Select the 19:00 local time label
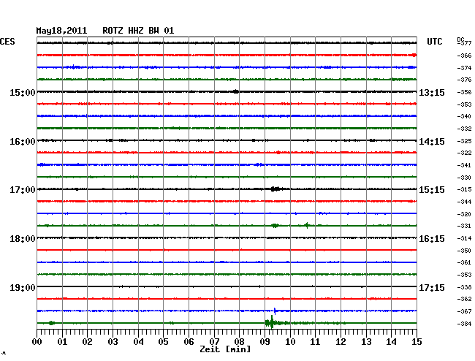 [x=23, y=287]
